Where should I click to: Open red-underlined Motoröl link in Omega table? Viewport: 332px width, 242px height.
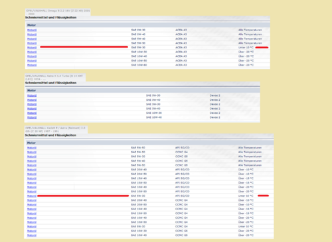[32, 48]
